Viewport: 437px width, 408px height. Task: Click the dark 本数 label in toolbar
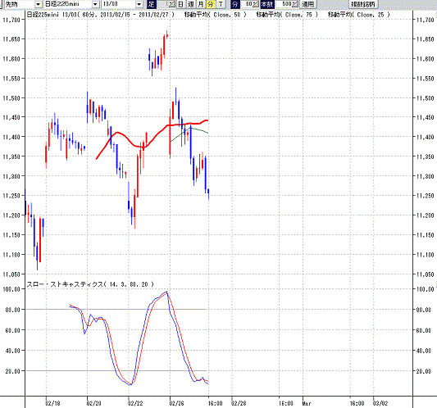coord(267,4)
